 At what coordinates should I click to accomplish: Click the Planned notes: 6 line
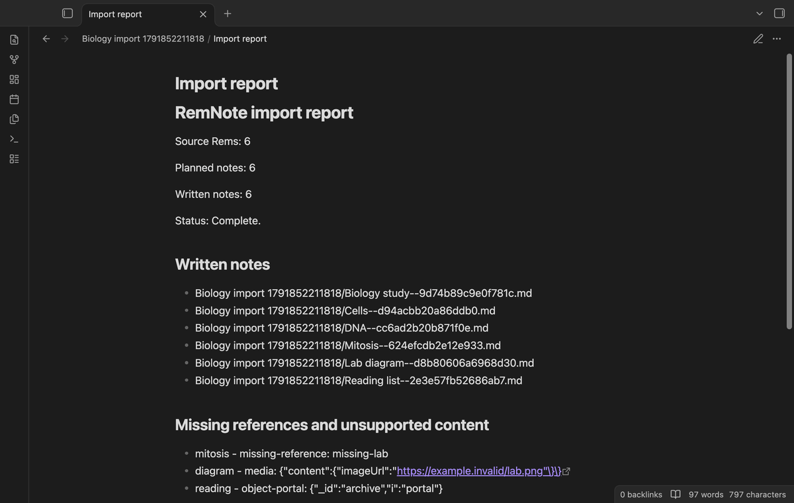[215, 168]
